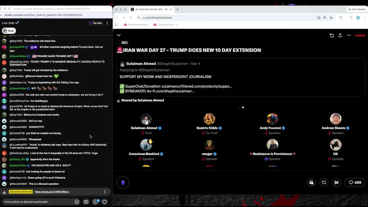Open the pinned youtu.be link
Viewport: 368px width, 207px height.
point(52,192)
